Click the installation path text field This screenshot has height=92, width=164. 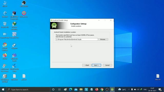(77, 39)
